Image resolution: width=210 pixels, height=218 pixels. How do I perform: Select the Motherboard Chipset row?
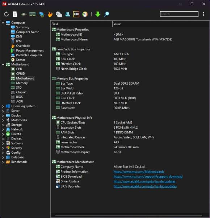click(x=130, y=152)
